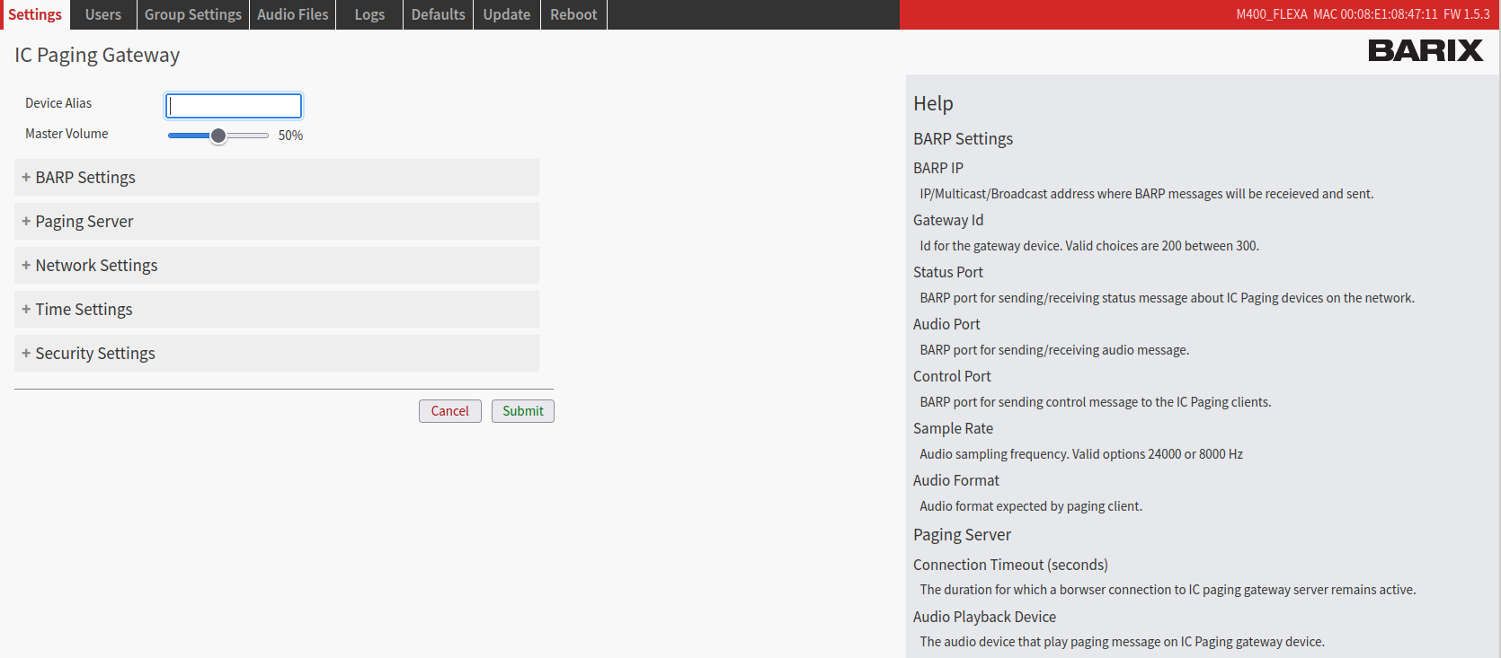Expand the Security Settings section
This screenshot has height=658, width=1501.
[x=94, y=354]
